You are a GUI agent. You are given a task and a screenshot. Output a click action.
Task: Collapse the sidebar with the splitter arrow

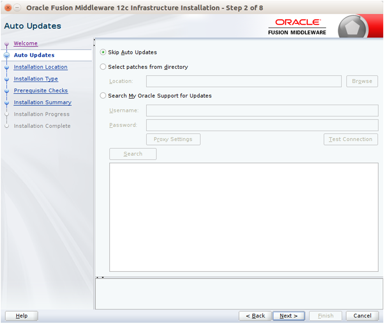(94, 39)
